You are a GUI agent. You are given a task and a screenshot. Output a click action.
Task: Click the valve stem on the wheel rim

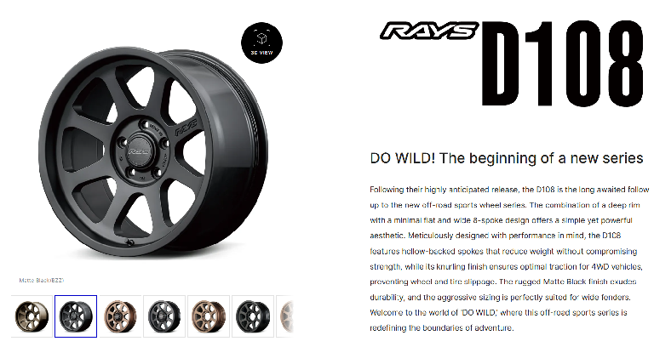130,242
